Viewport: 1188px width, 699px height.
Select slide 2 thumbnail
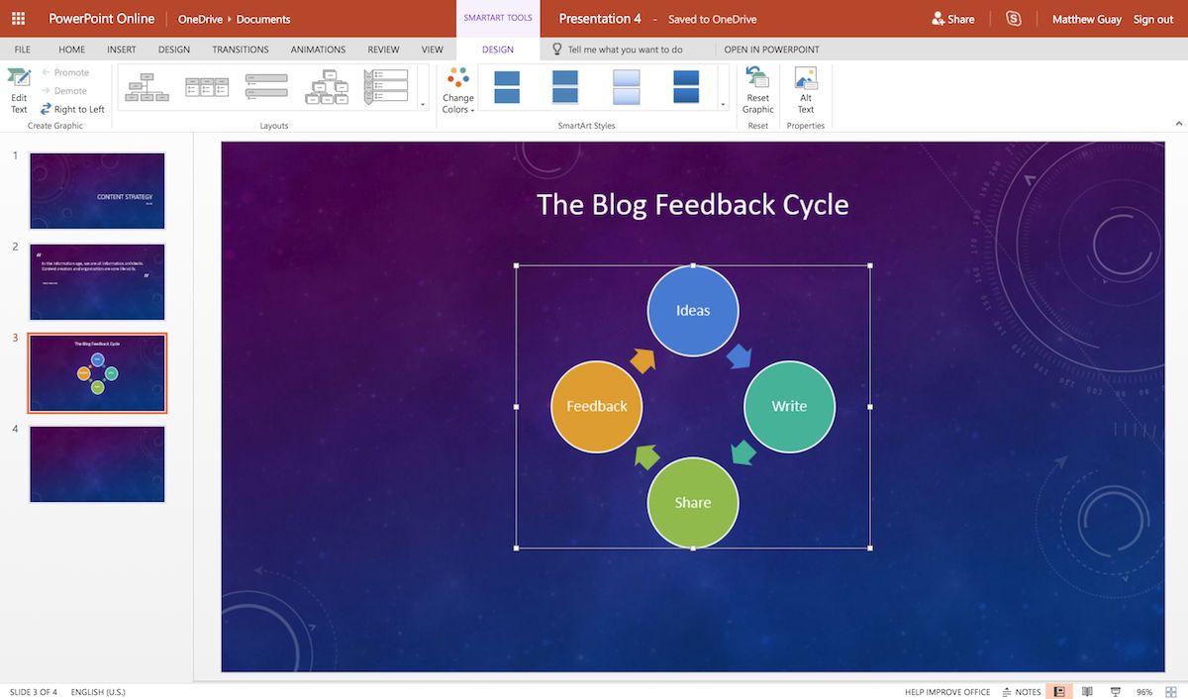coord(97,282)
